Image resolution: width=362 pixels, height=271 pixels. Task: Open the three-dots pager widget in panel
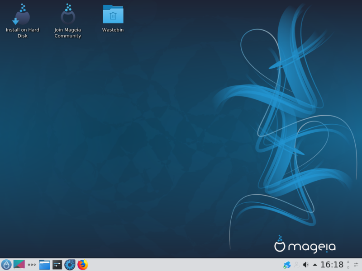coord(32,265)
